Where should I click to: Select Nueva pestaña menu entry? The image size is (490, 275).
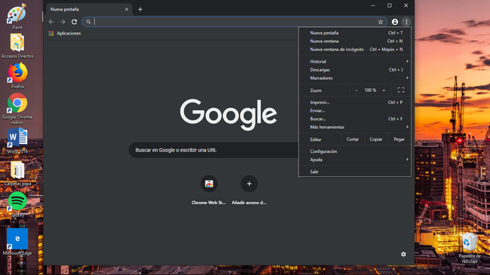coord(355,33)
